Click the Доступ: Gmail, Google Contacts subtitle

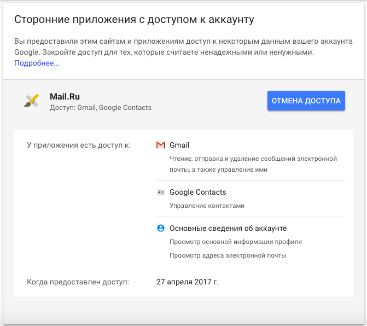click(x=101, y=108)
